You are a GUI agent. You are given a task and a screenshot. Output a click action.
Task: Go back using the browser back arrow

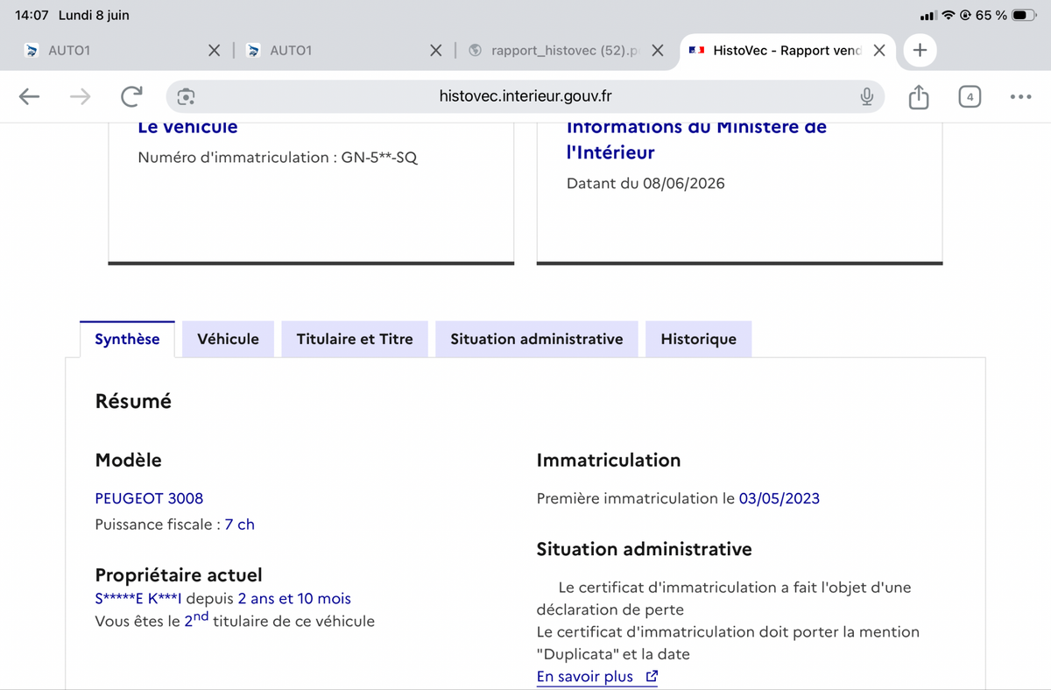click(30, 96)
